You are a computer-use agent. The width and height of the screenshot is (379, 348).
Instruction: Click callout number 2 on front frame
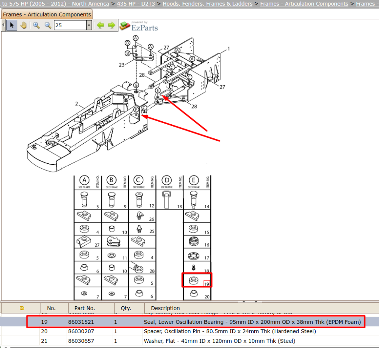77,104
